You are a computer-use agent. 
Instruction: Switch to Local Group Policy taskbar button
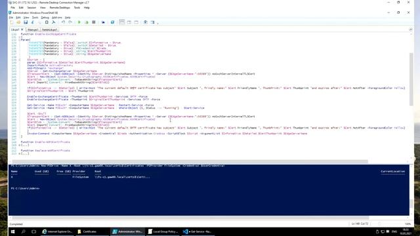click(x=163, y=231)
